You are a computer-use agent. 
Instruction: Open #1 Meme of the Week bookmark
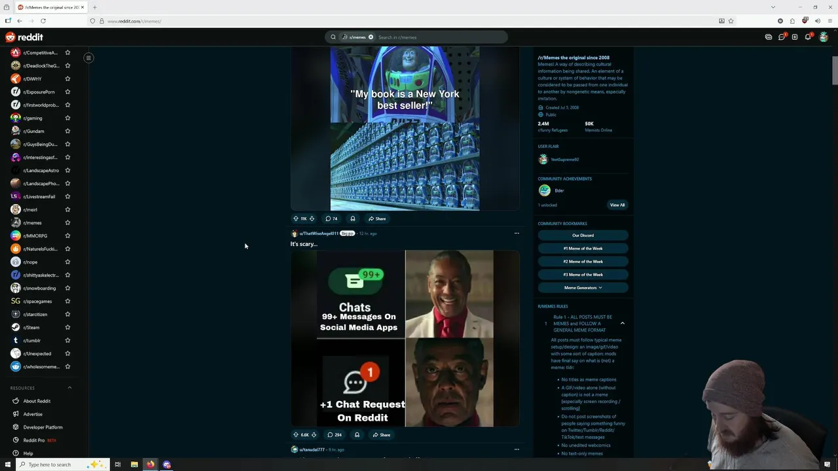583,249
